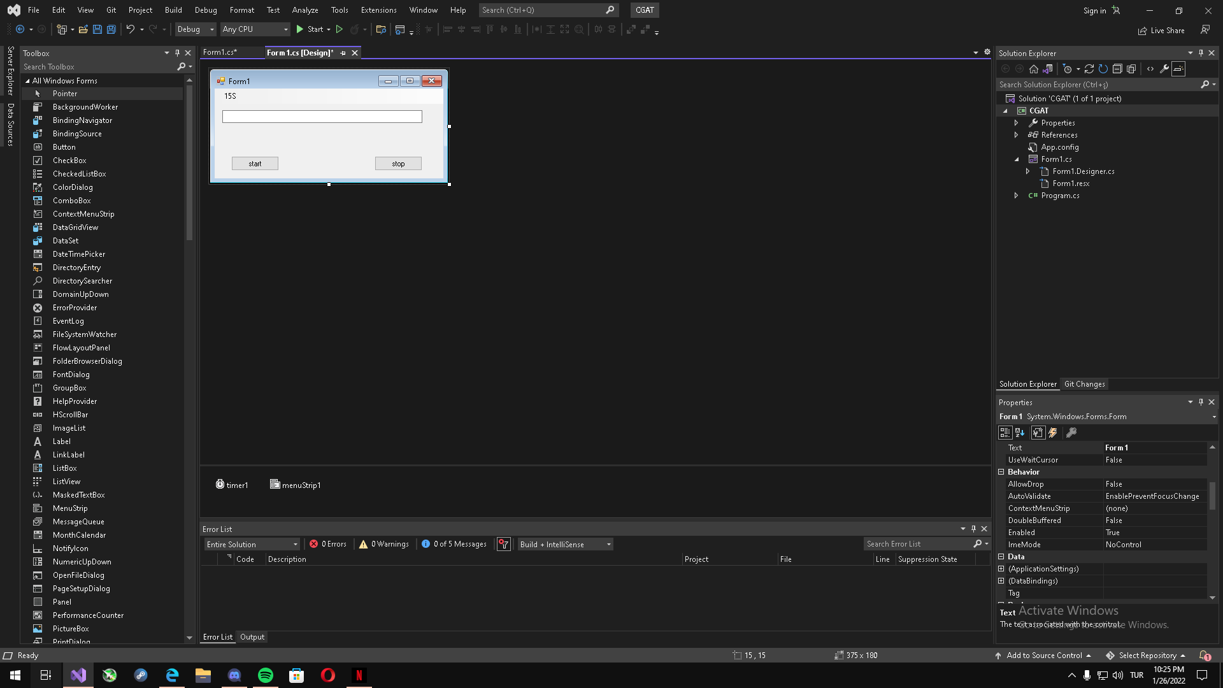Screen dimensions: 1223x688
Task: Click Live Share button
Action: coord(1161,31)
